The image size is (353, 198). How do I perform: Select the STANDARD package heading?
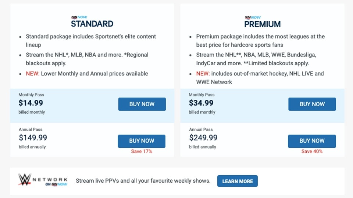tap(92, 24)
